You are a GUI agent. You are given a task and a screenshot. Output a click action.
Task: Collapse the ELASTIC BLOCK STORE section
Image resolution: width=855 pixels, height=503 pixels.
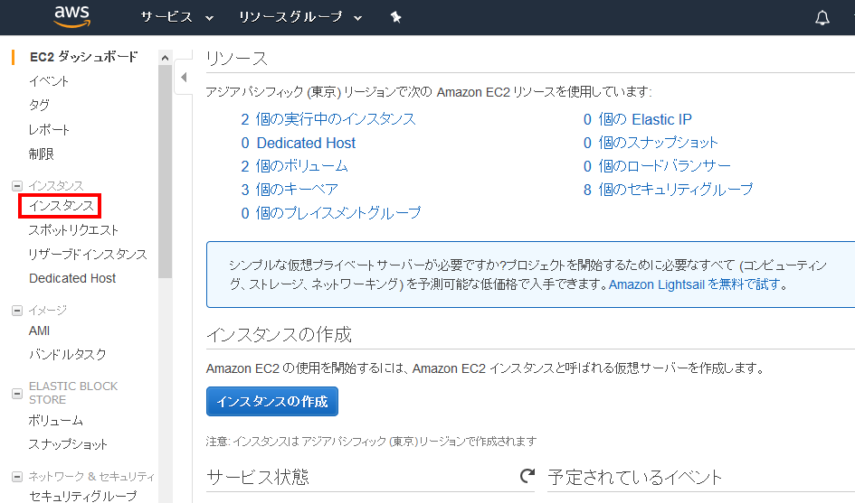17,393
